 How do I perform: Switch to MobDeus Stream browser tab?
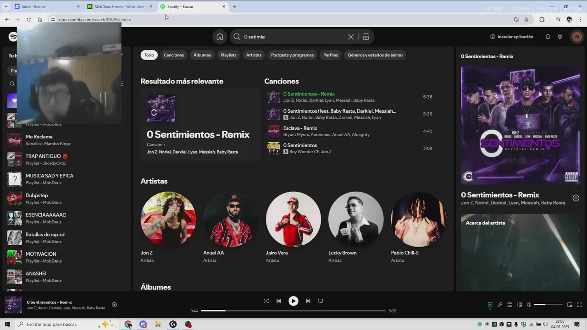click(x=120, y=6)
